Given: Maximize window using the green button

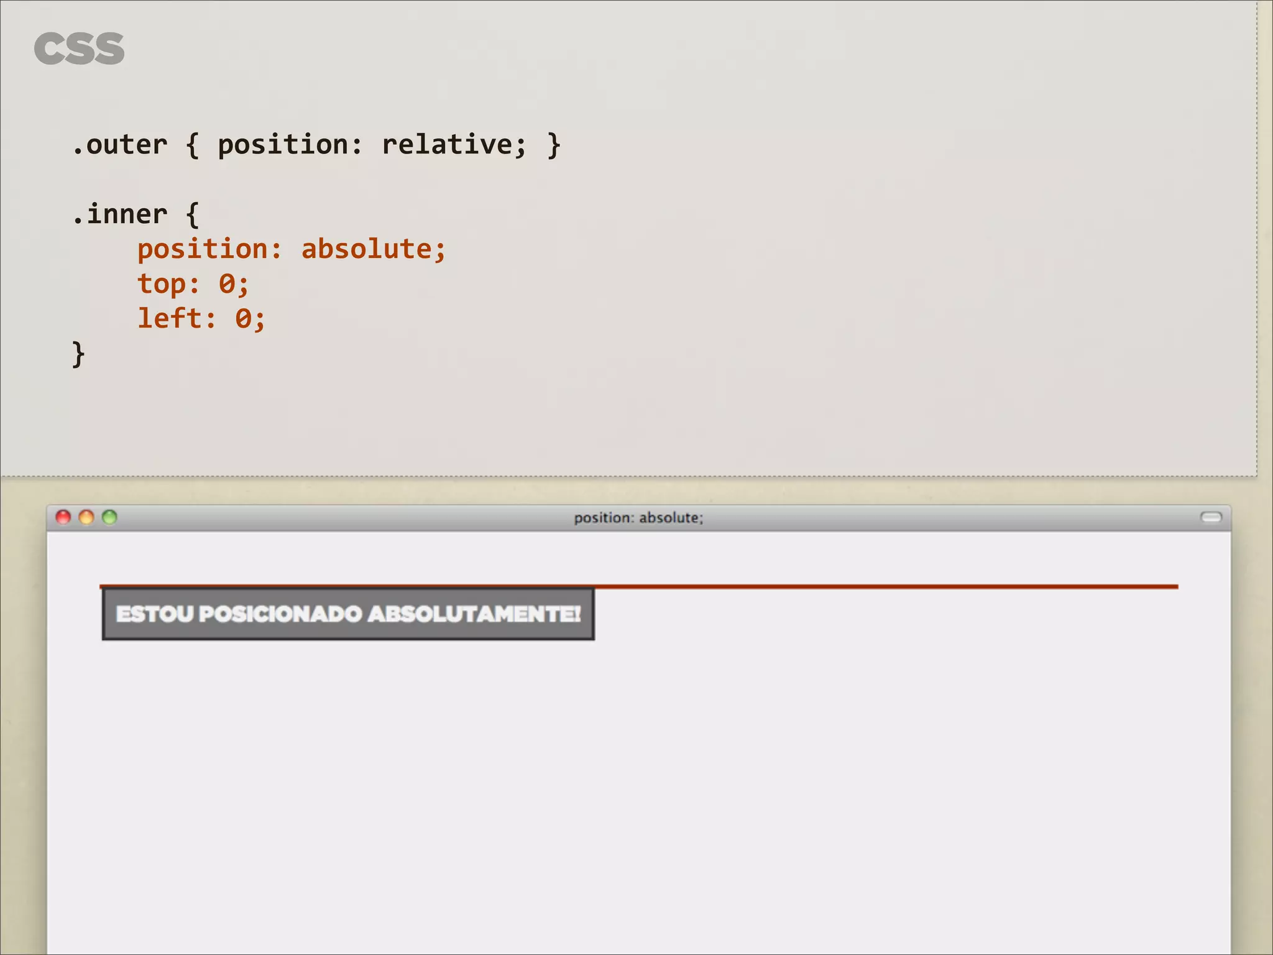Looking at the screenshot, I should (109, 517).
